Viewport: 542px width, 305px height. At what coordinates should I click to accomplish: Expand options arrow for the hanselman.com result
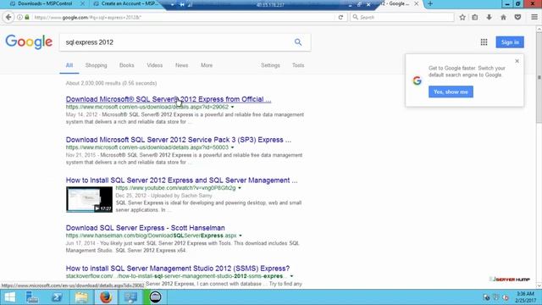pyautogui.click(x=241, y=236)
